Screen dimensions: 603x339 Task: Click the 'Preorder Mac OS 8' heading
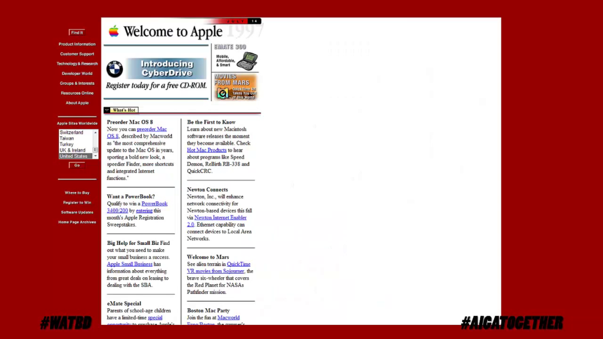coord(130,122)
